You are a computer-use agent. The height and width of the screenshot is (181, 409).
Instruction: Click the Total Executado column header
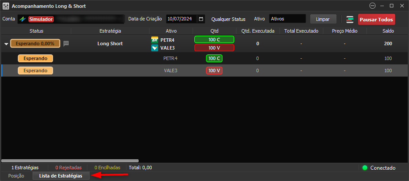301,31
